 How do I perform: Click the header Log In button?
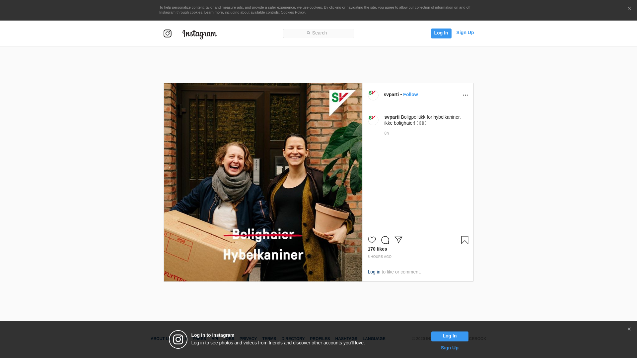pos(441,33)
